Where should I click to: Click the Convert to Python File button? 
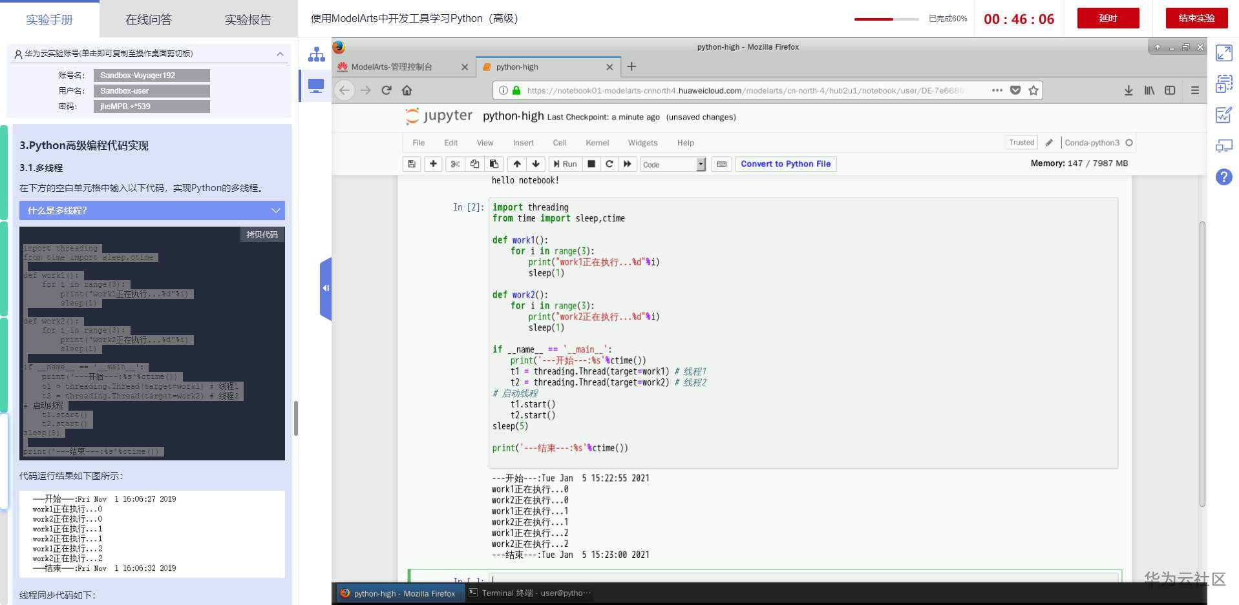[x=785, y=164]
